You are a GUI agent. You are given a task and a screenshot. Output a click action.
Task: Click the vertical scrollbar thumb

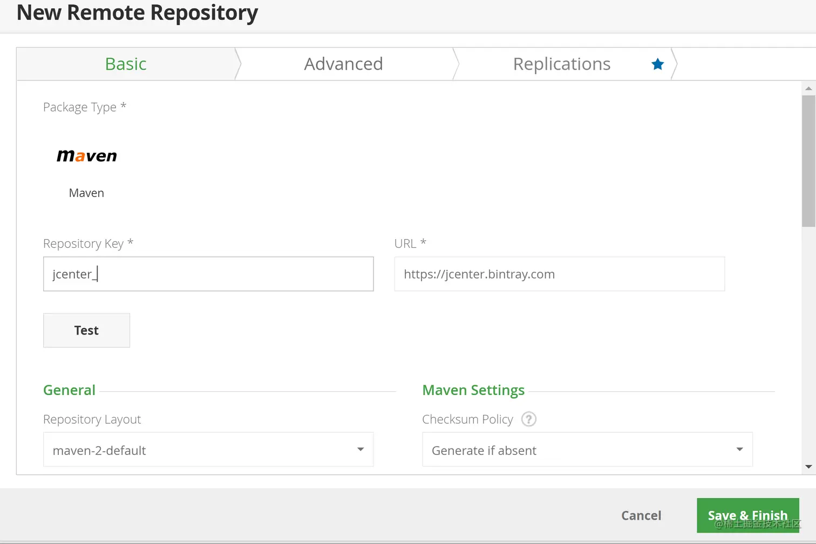(808, 161)
